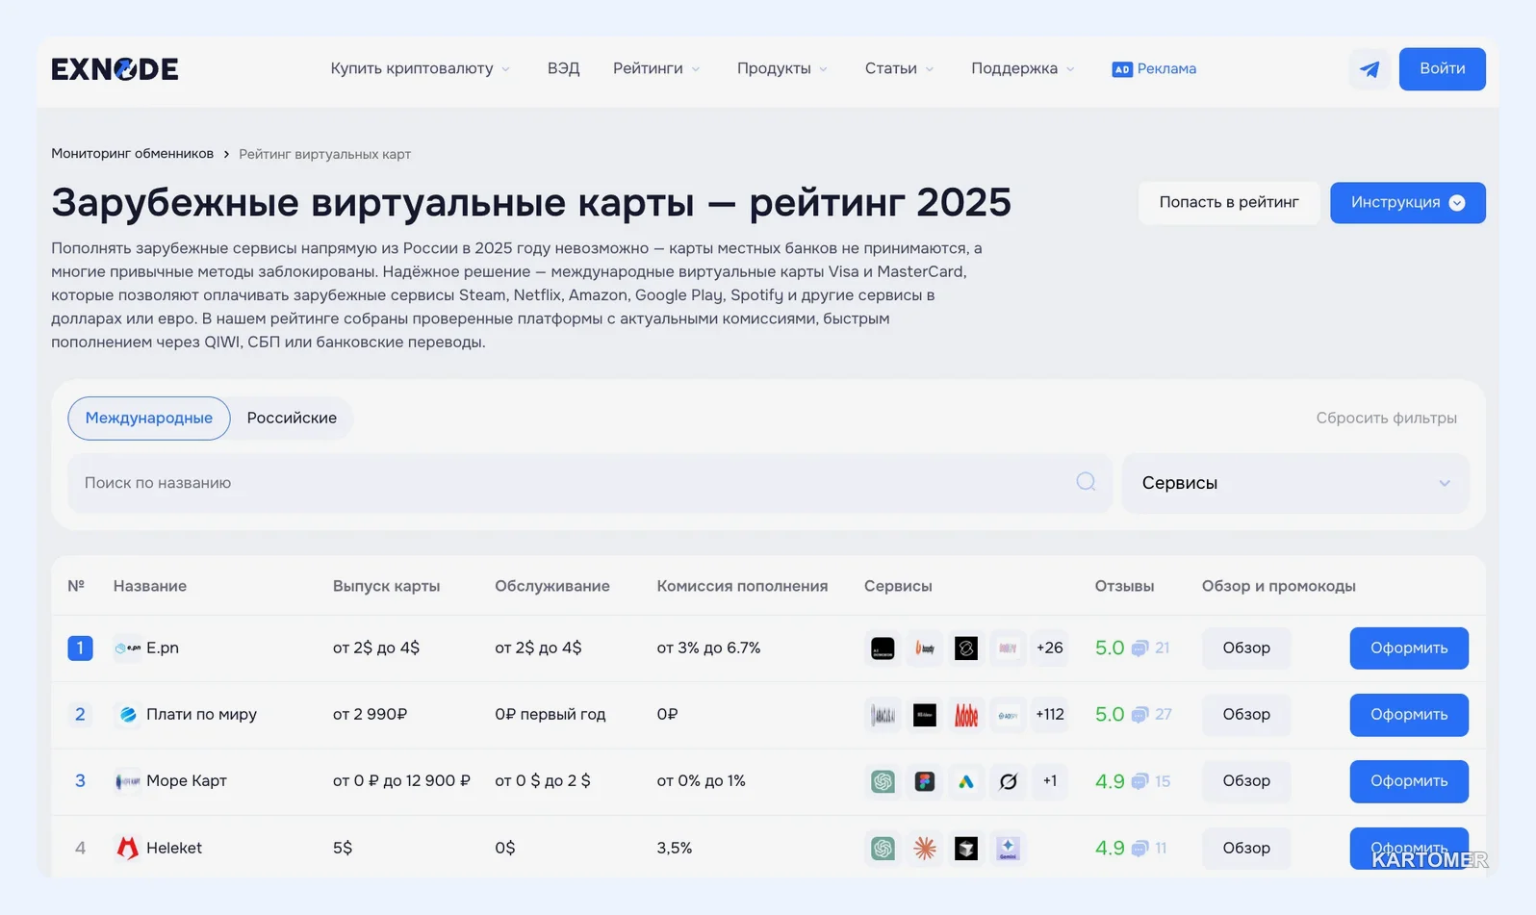This screenshot has width=1536, height=915.
Task: Click the Heleket logo icon
Action: point(127,848)
